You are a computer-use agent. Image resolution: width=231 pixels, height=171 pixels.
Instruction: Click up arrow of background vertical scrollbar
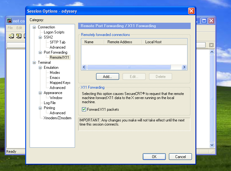212,52
